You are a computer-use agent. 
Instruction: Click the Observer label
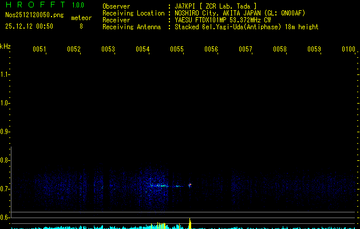116,6
